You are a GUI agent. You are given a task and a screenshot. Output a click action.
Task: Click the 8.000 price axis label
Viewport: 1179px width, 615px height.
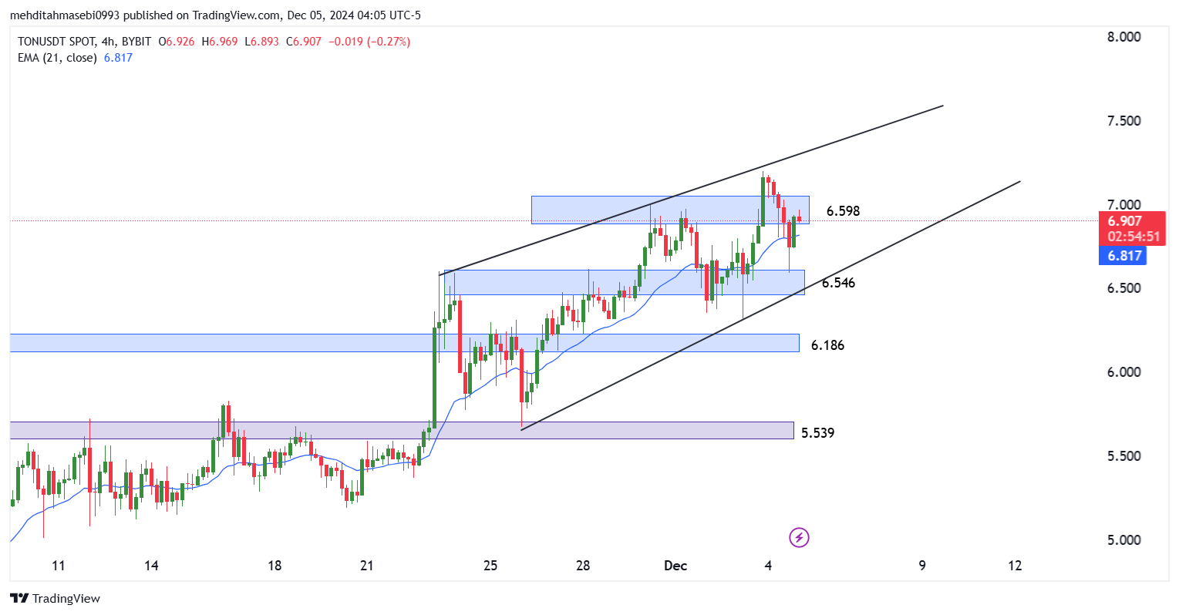1124,37
